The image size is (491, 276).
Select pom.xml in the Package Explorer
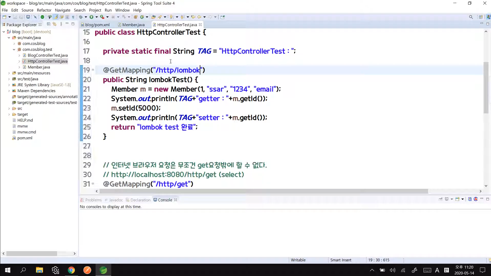click(x=25, y=138)
